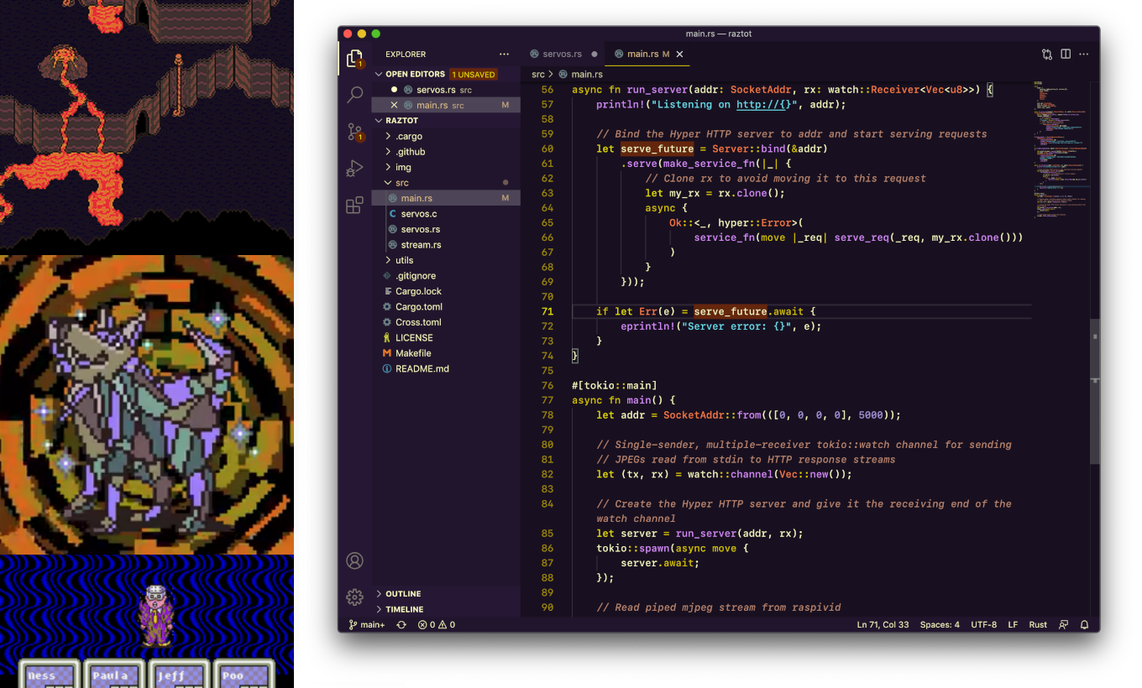Change indentation via Spaces: 4

click(940, 625)
